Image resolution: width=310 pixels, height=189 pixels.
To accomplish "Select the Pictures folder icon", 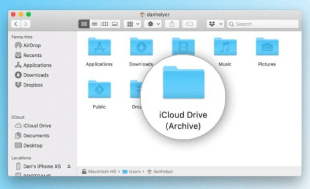I will [267, 47].
